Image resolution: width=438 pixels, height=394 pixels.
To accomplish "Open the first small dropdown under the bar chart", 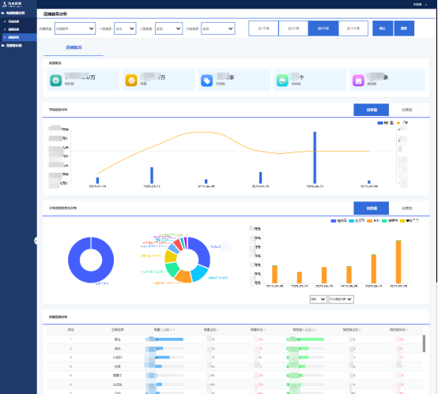I will pos(318,299).
